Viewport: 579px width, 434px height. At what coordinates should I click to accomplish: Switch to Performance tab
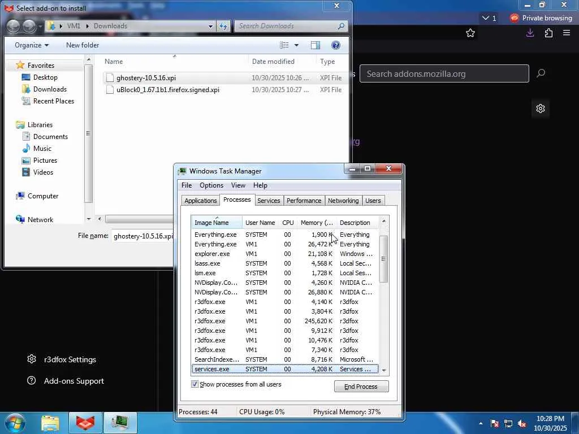304,201
